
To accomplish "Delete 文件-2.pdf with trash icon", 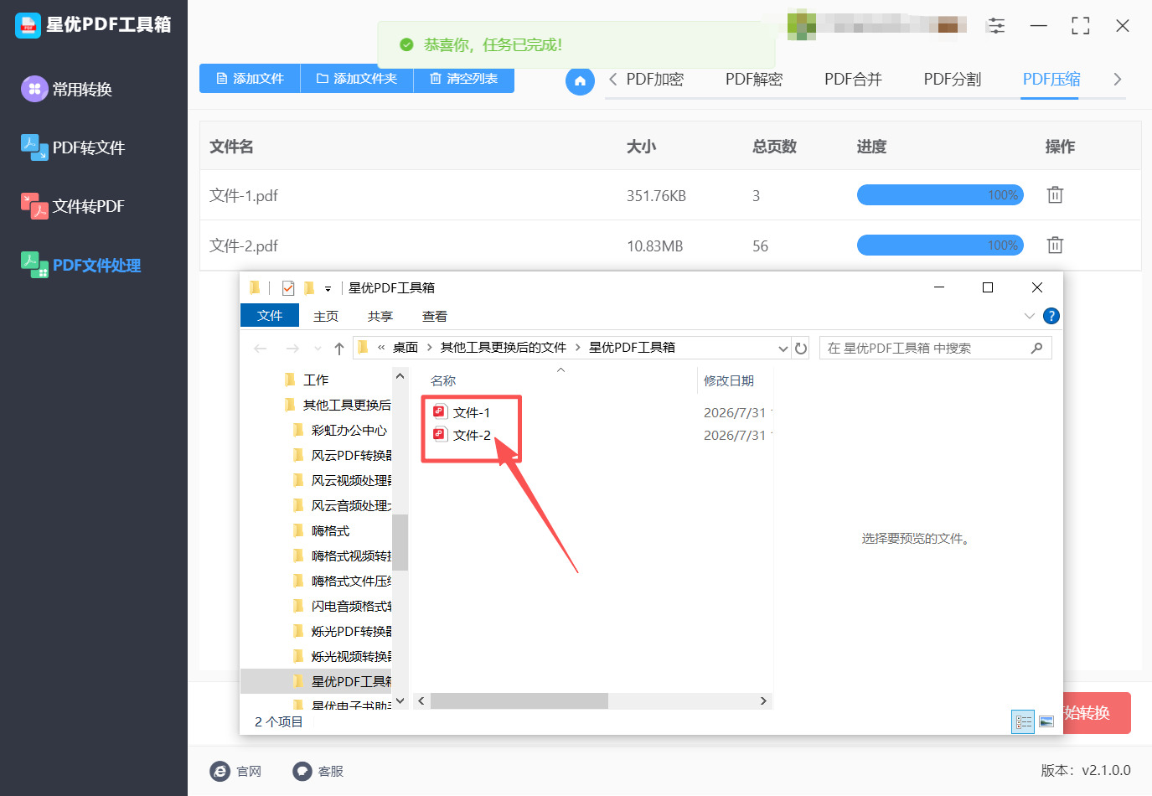I will point(1055,246).
